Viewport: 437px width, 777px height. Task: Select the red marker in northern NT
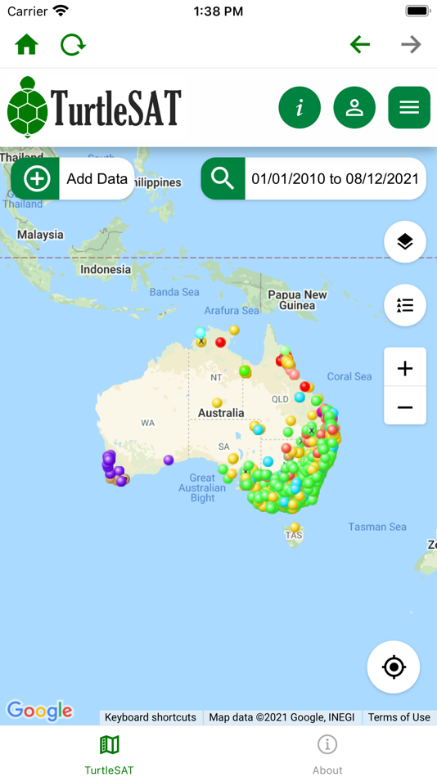(220, 342)
